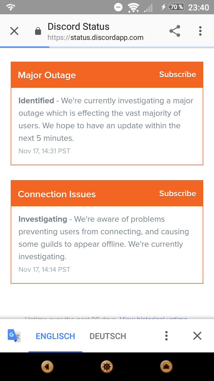
Task: Share the Discord Status page
Action: click(x=175, y=31)
